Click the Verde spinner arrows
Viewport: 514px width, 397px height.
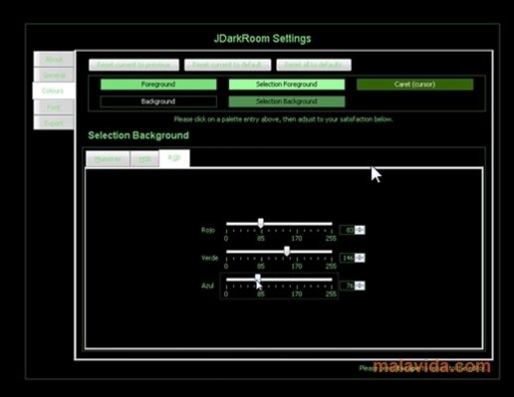360,258
